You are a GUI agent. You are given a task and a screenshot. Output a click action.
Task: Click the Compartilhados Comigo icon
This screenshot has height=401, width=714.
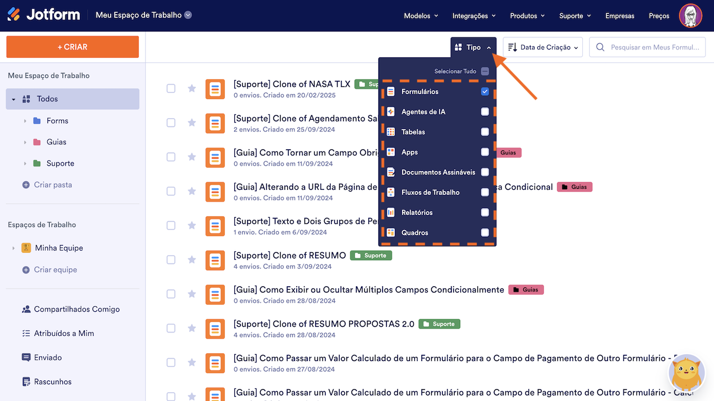(26, 309)
